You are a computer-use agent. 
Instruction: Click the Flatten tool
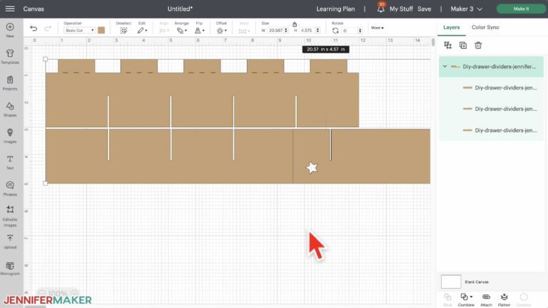pos(504,299)
